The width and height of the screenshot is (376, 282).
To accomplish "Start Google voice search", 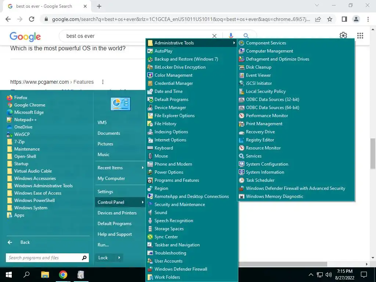I will pos(231,36).
